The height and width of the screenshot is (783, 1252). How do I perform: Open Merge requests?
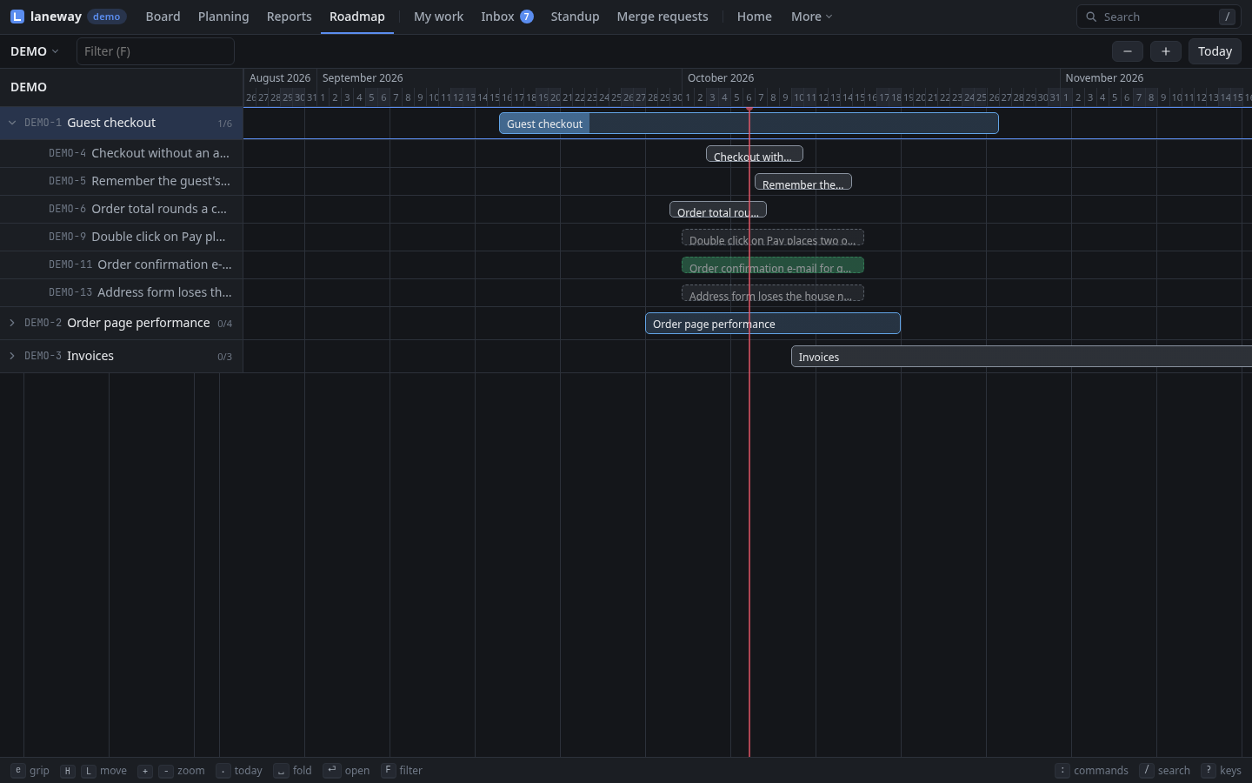663,17
